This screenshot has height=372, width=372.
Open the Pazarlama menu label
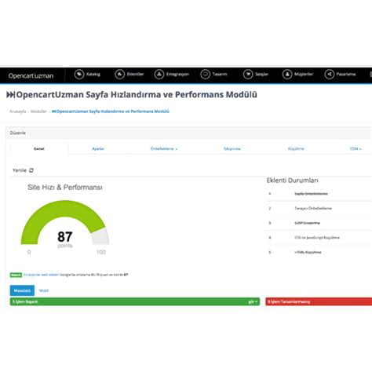point(346,75)
